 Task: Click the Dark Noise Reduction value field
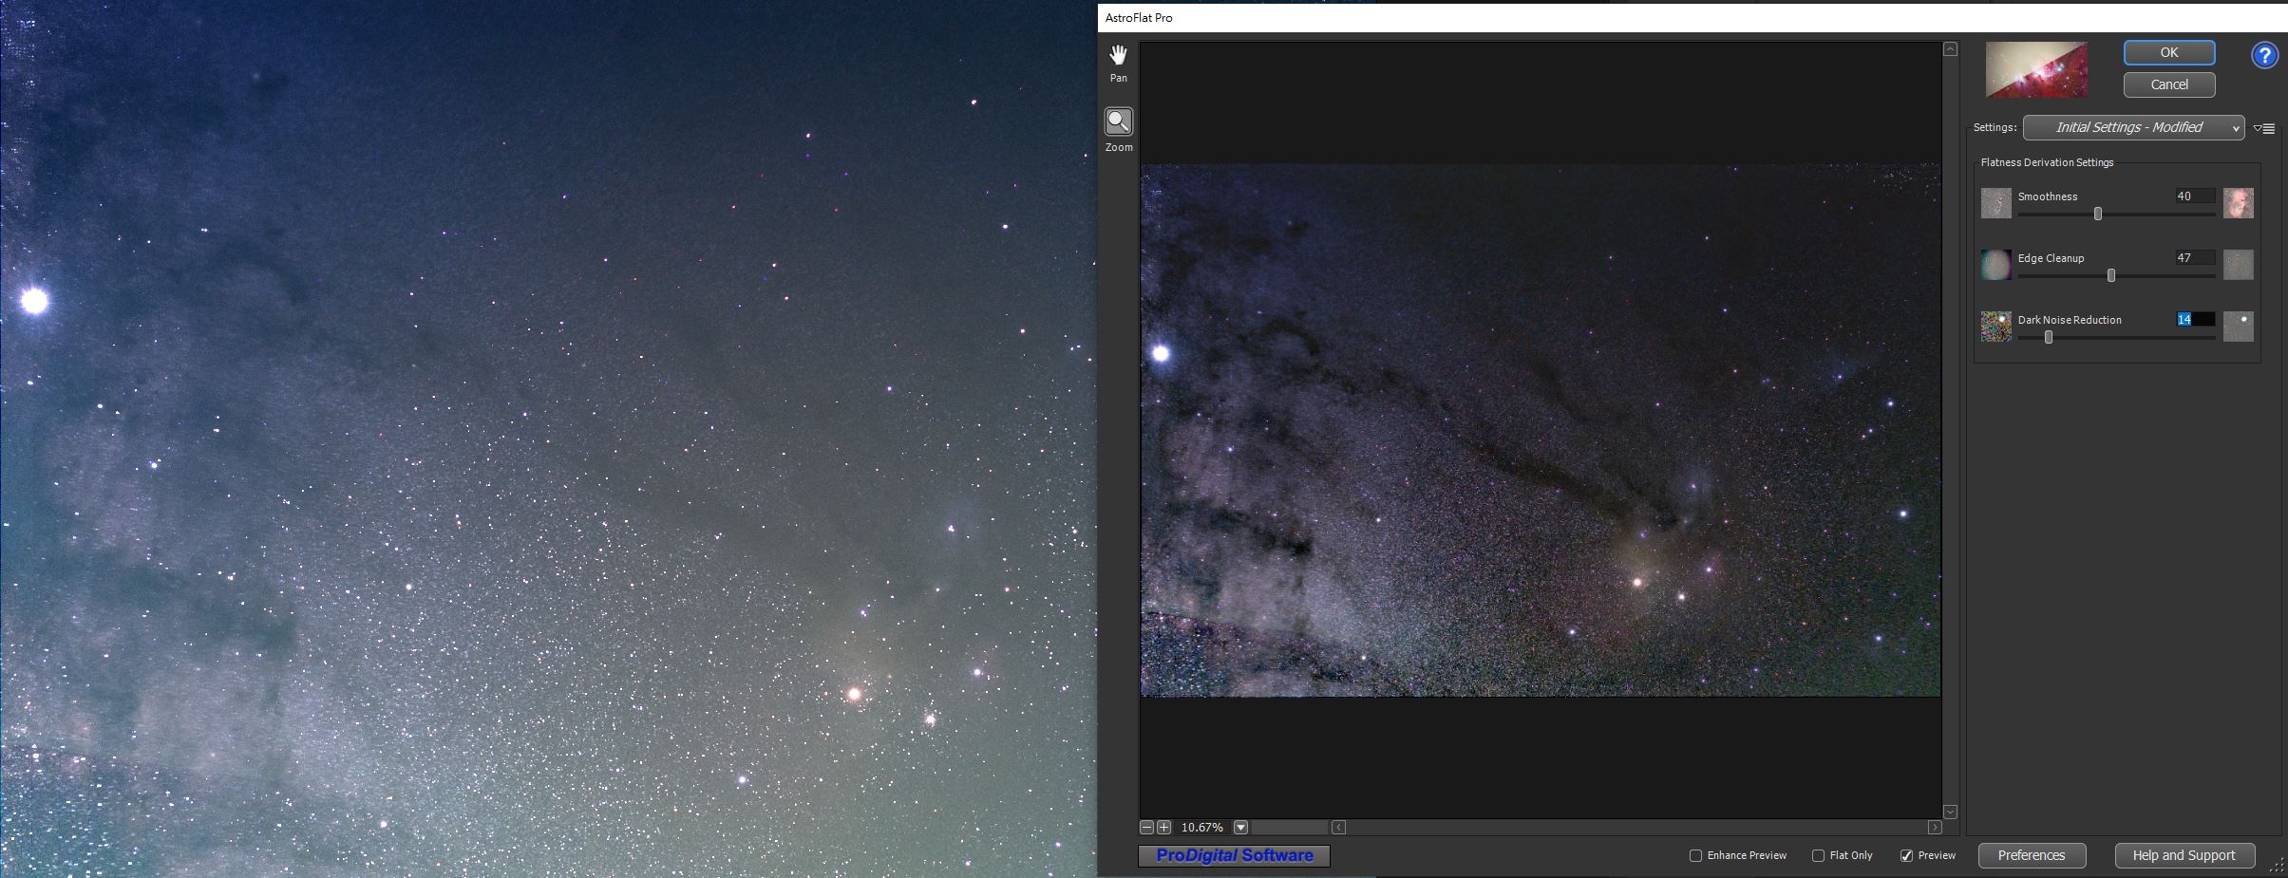click(2195, 320)
